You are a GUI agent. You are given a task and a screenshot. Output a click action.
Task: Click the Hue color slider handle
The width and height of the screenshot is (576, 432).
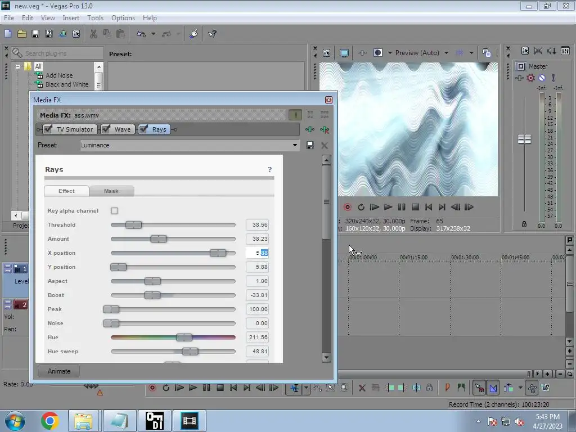coord(184,337)
